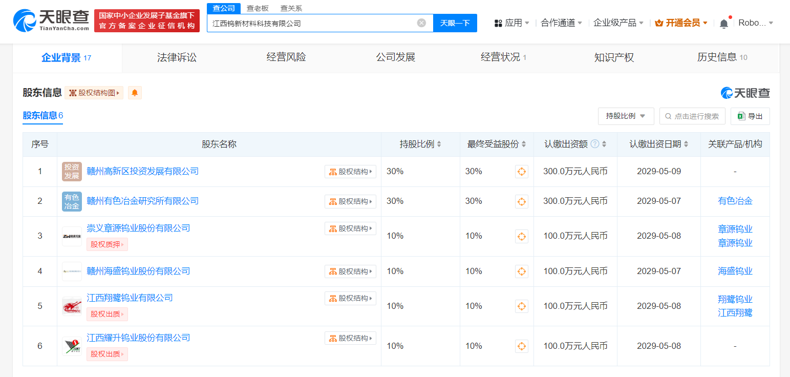Switch to the 查公司 search tab
This screenshot has width=790, height=377.
coord(224,8)
